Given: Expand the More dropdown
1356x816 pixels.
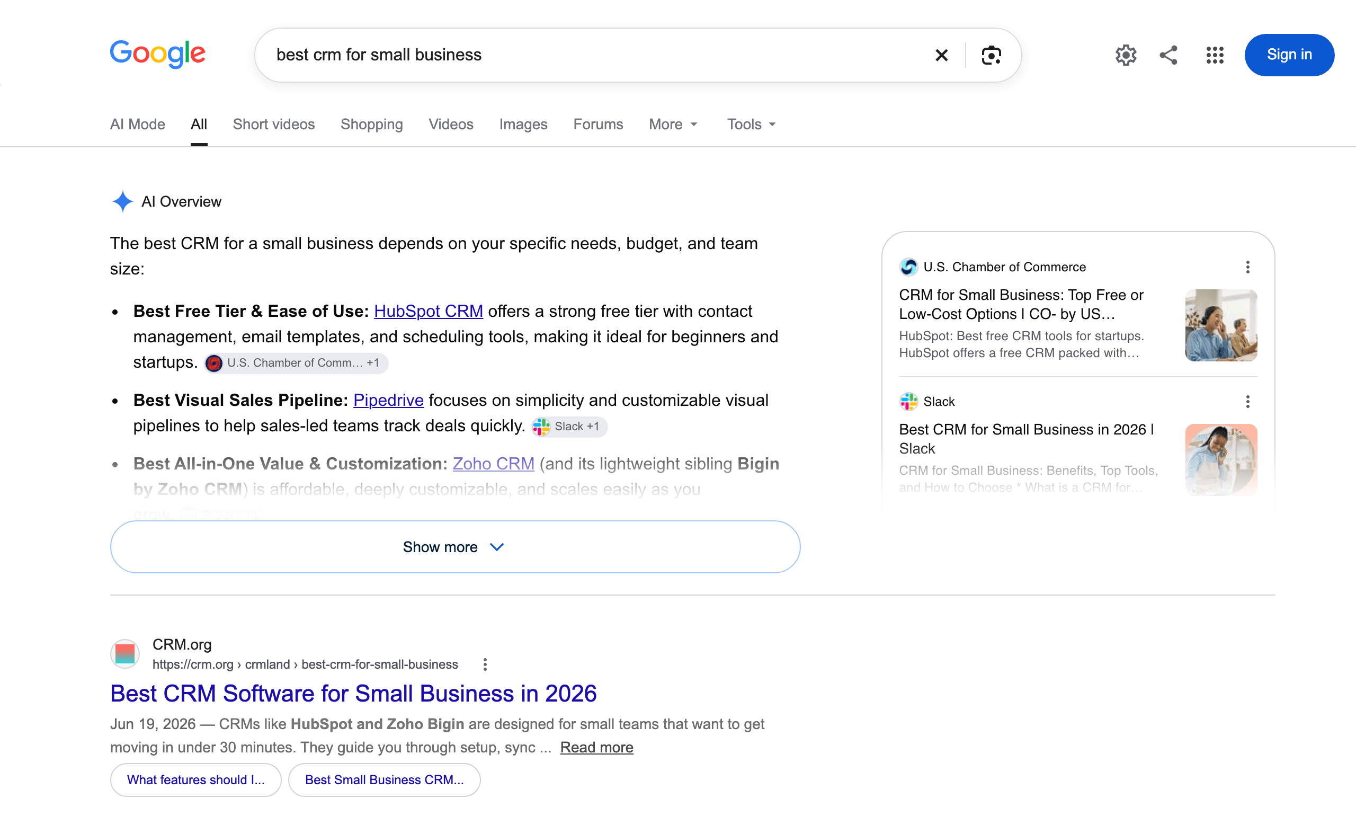Looking at the screenshot, I should (x=673, y=125).
